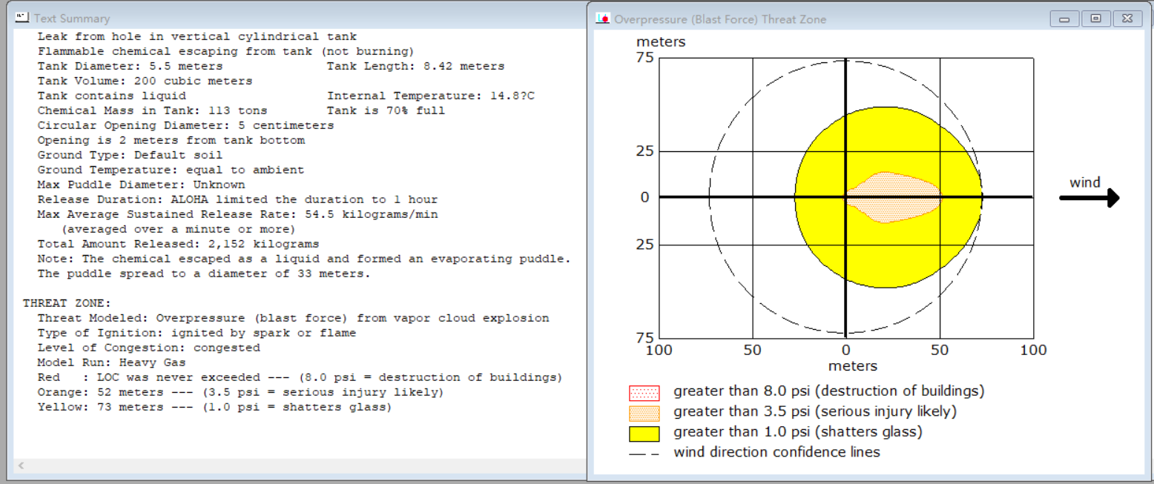
Task: Click 'Opening is 2 meters from tank bottom' line
Action: (171, 140)
